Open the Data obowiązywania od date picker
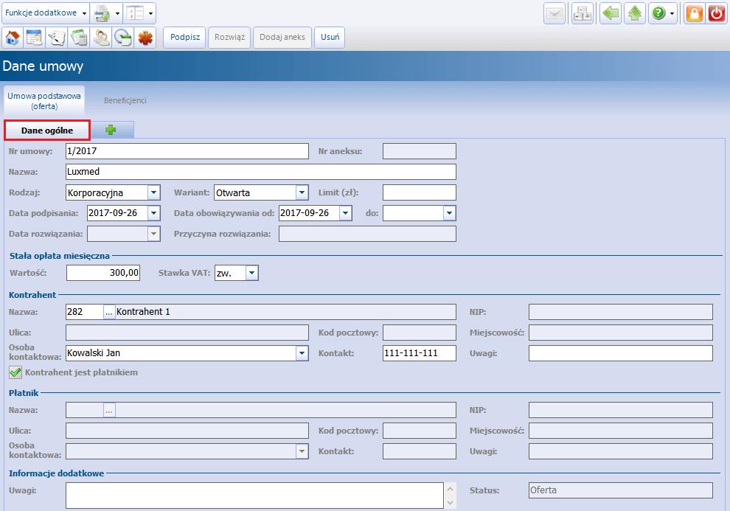 click(345, 213)
